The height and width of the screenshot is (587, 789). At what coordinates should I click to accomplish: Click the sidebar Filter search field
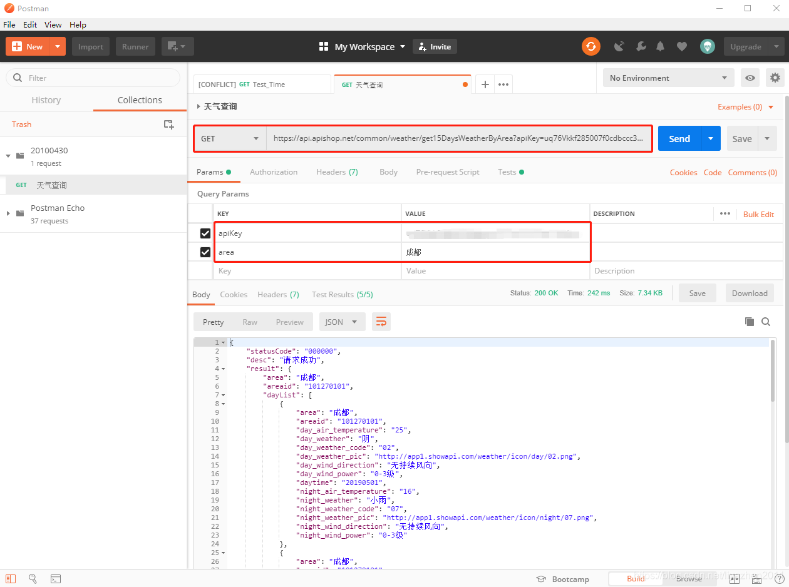(93, 78)
